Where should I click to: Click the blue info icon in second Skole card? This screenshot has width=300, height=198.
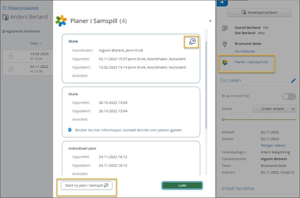coord(70,130)
